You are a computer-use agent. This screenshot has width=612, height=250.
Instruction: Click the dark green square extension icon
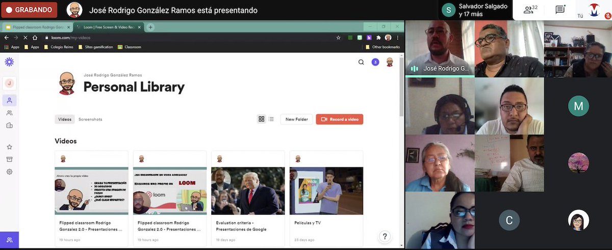point(351,38)
